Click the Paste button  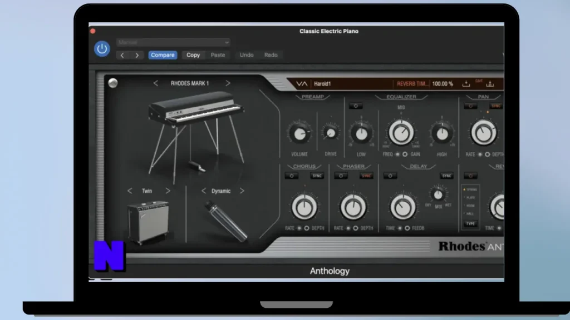(218, 55)
